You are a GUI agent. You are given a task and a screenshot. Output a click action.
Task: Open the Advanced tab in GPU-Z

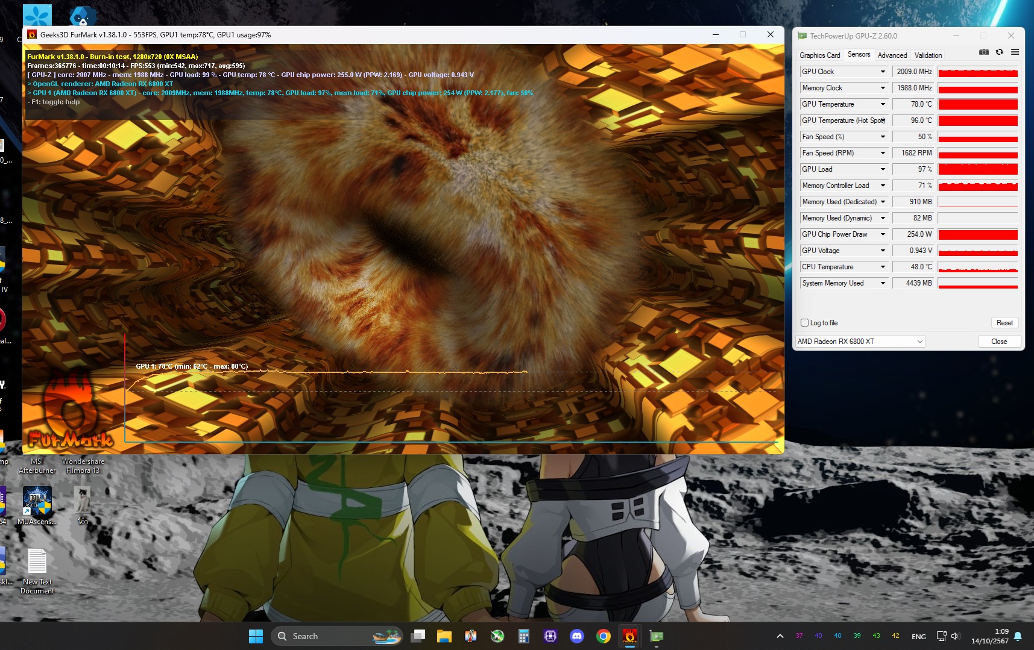(892, 55)
